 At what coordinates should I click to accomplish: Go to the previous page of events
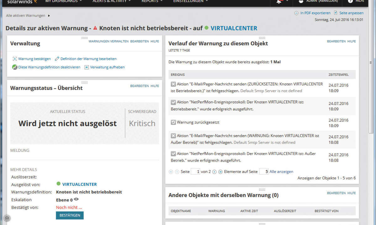[x=177, y=172]
